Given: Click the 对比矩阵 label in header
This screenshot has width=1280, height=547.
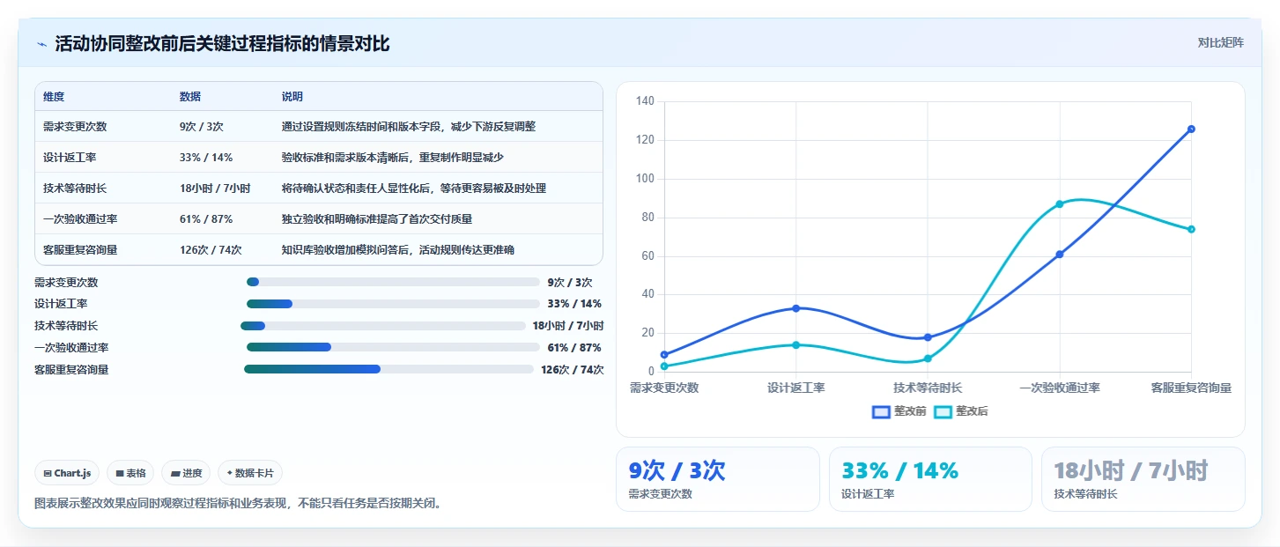Looking at the screenshot, I should point(1220,43).
